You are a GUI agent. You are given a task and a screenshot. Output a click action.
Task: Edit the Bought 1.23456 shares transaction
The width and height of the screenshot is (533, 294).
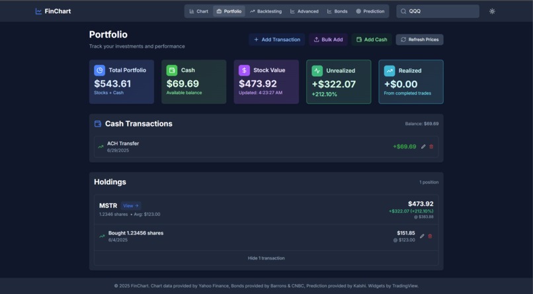tap(422, 236)
